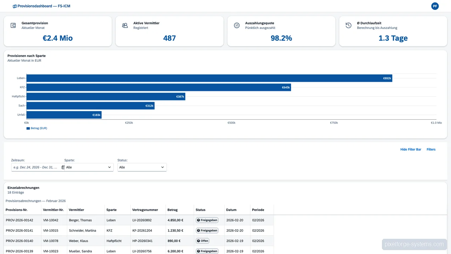Image resolution: width=451 pixels, height=254 pixels.
Task: Click the calendar icon in Zeitraum field
Action: point(62,167)
